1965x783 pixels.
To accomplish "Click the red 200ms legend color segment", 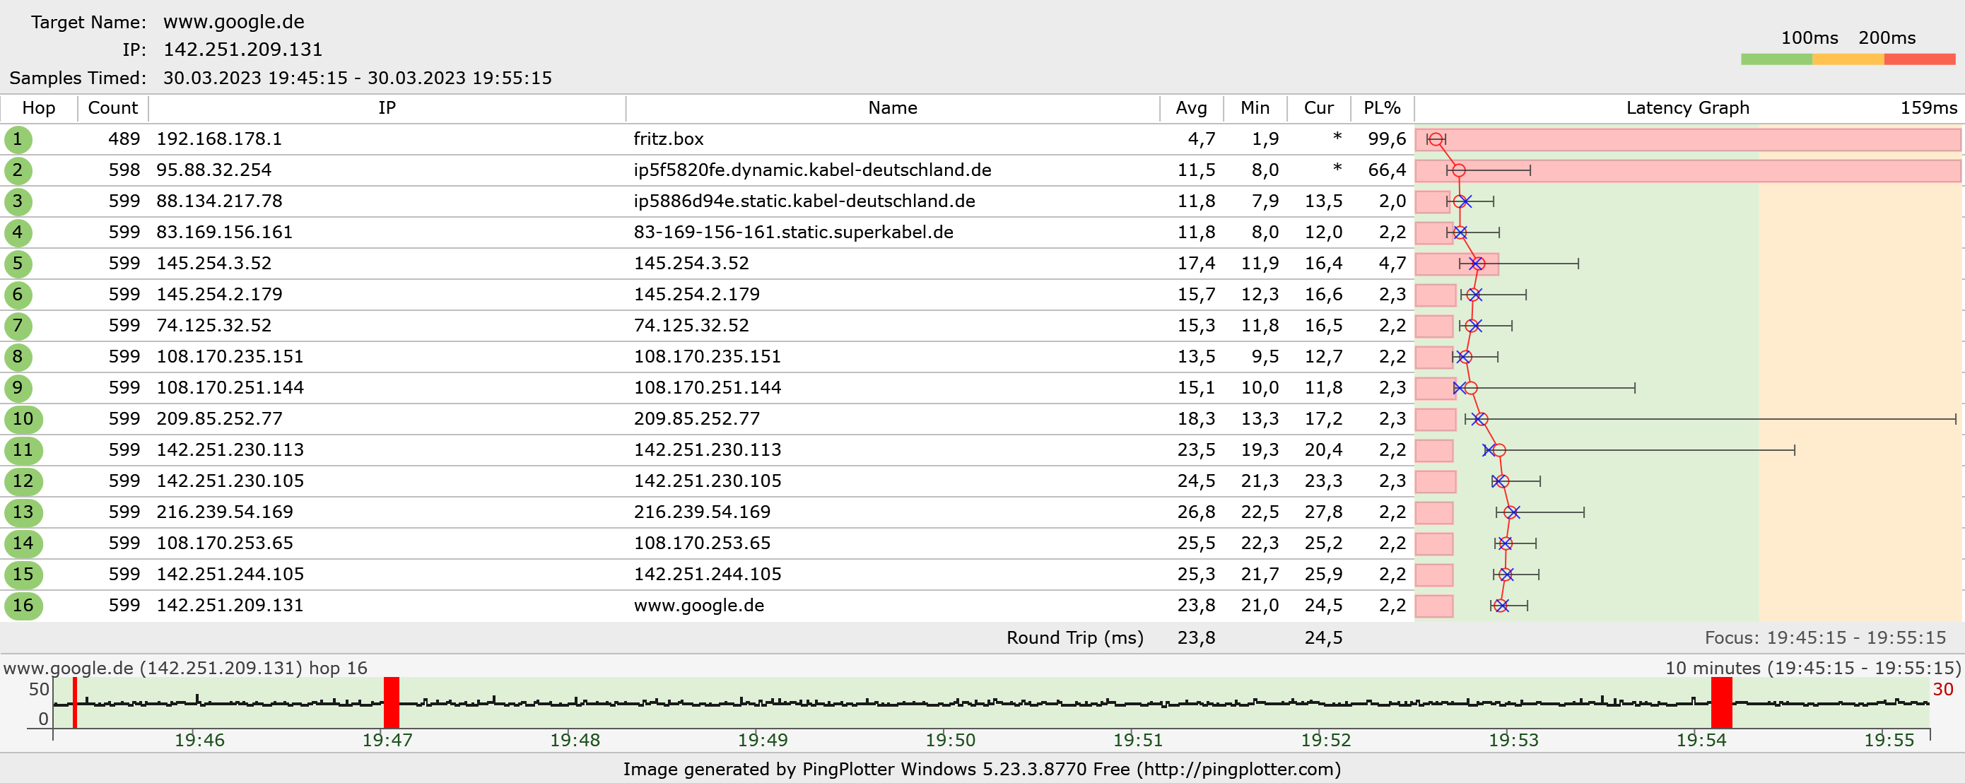I will click(1919, 59).
